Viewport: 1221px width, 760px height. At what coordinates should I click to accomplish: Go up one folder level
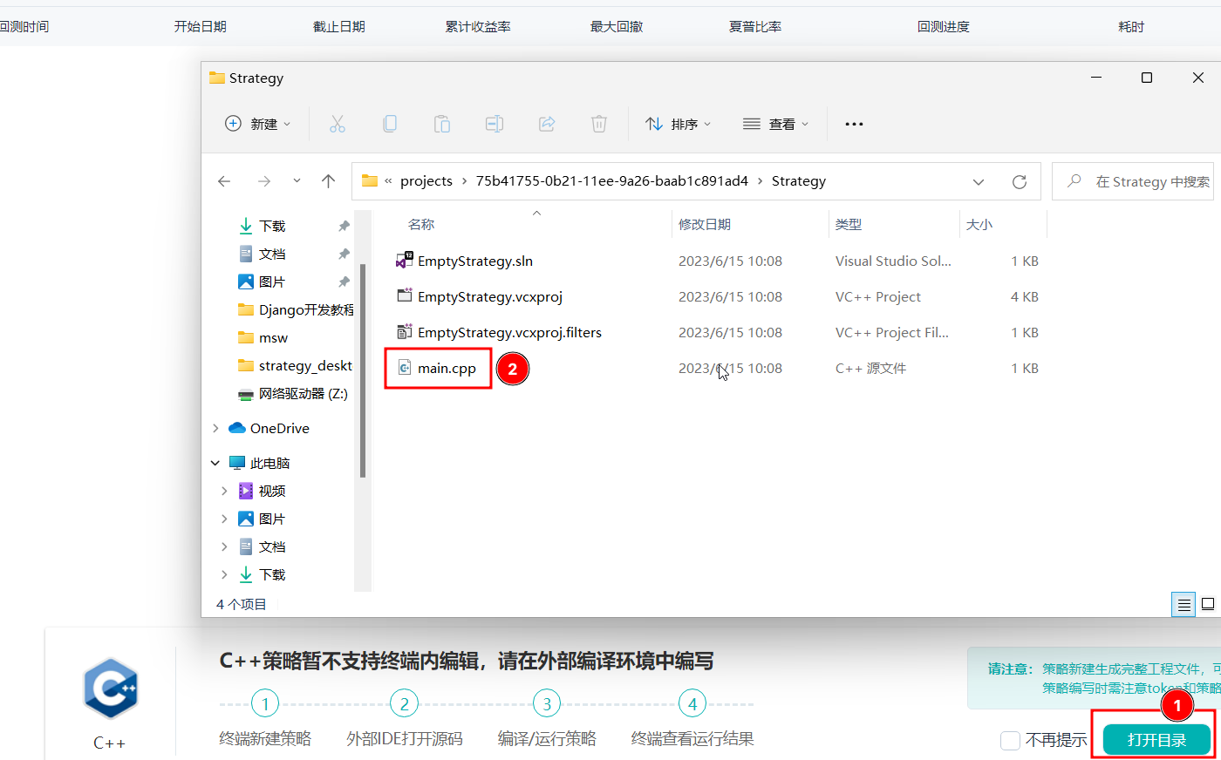coord(328,181)
